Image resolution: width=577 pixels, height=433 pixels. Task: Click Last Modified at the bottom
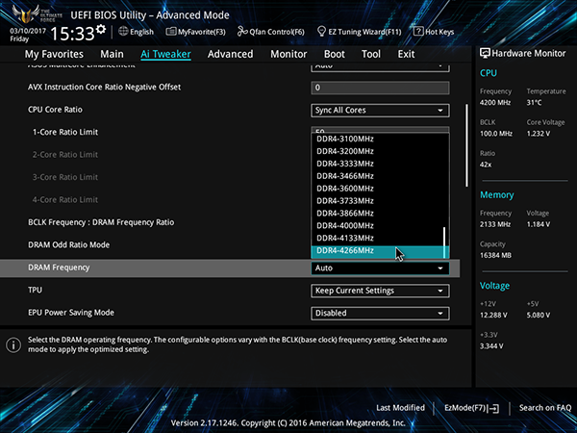click(x=400, y=408)
